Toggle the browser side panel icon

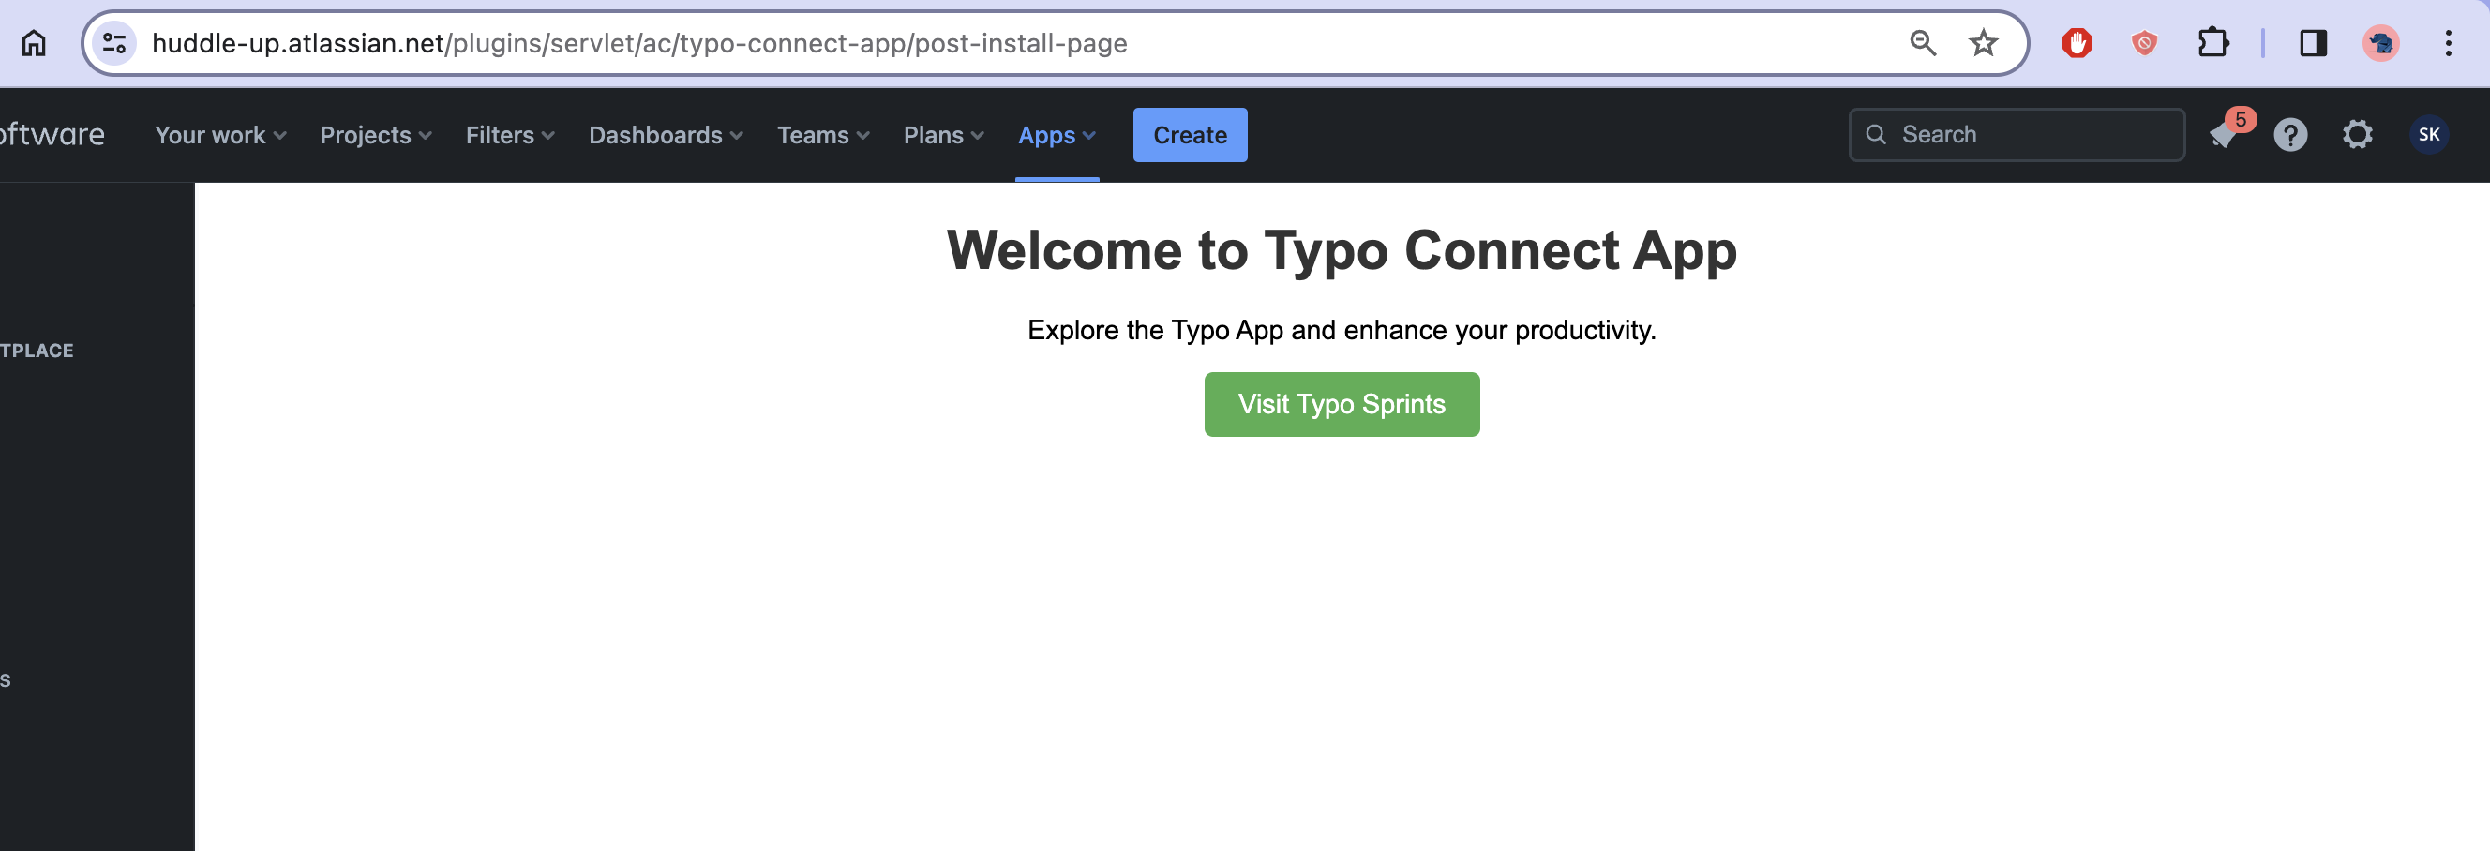pos(2312,43)
